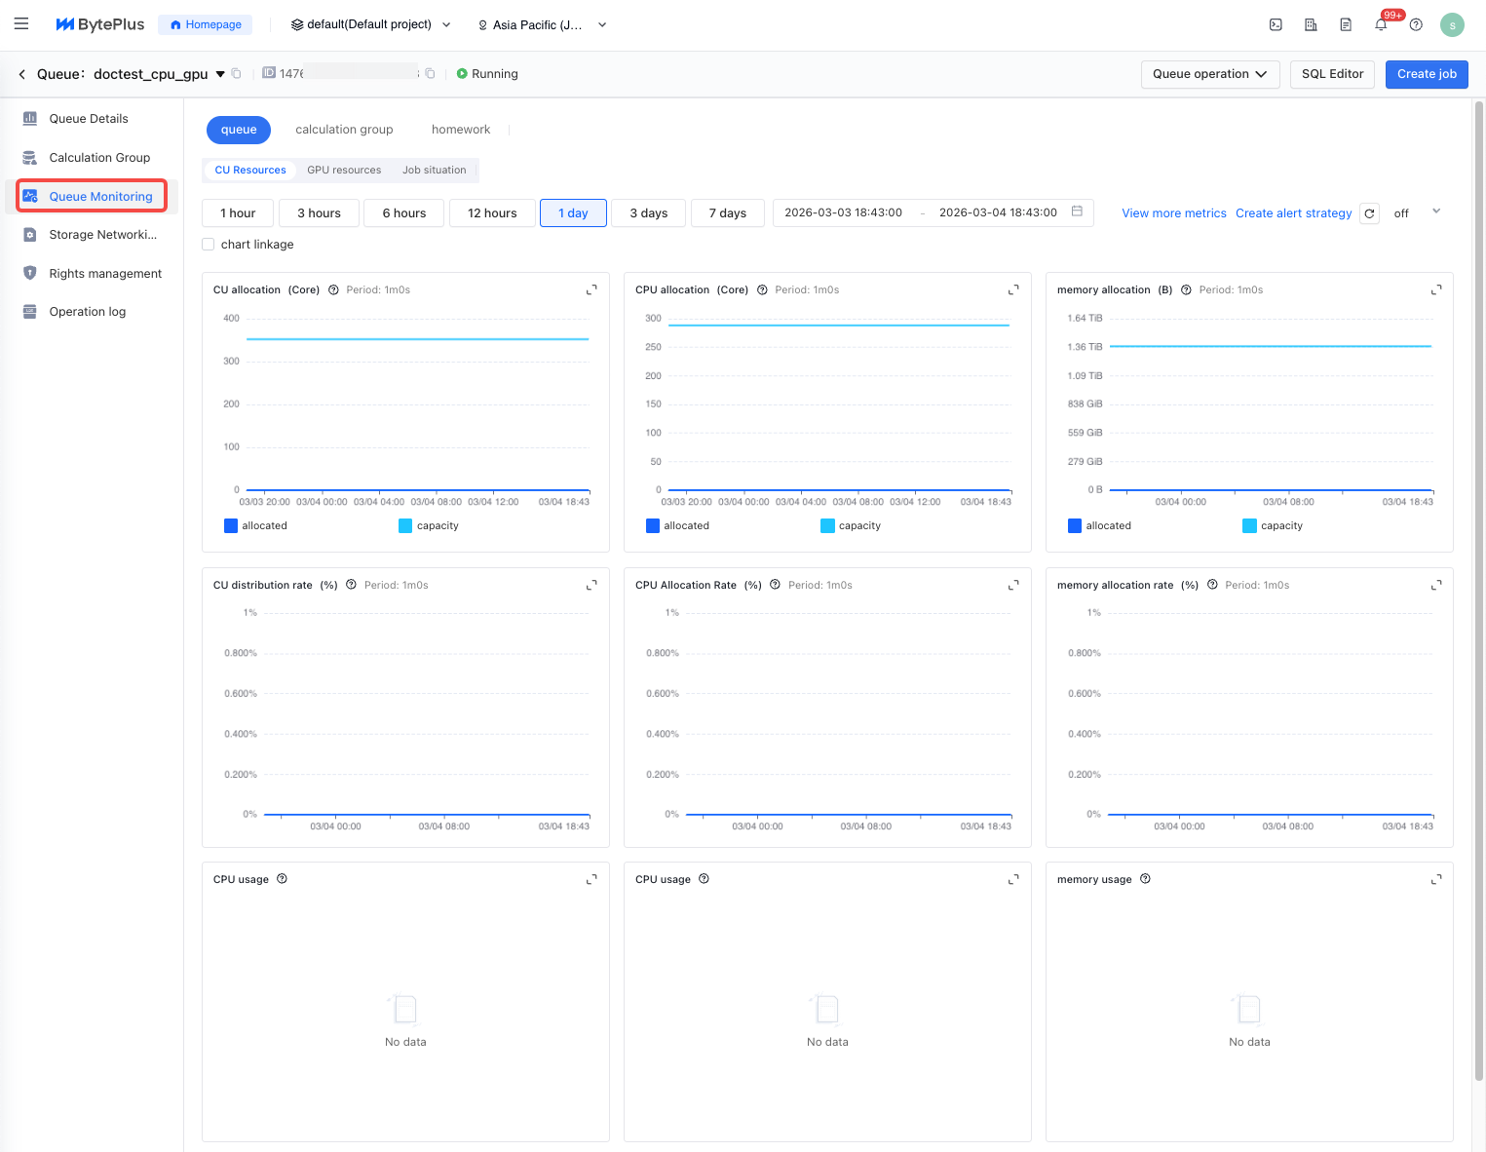Select the calculation group tab

coord(344,130)
